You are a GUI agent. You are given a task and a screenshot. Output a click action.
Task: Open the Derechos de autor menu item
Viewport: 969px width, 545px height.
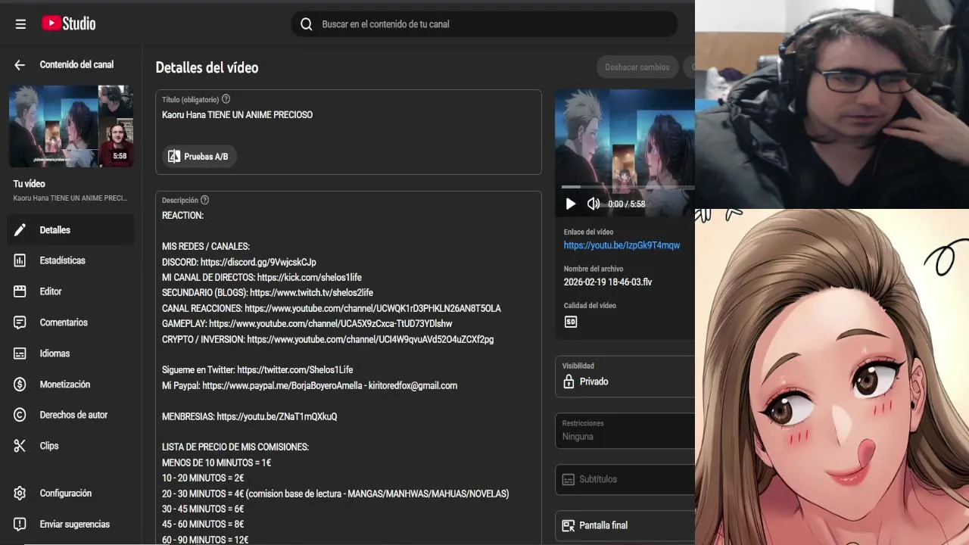tap(71, 415)
